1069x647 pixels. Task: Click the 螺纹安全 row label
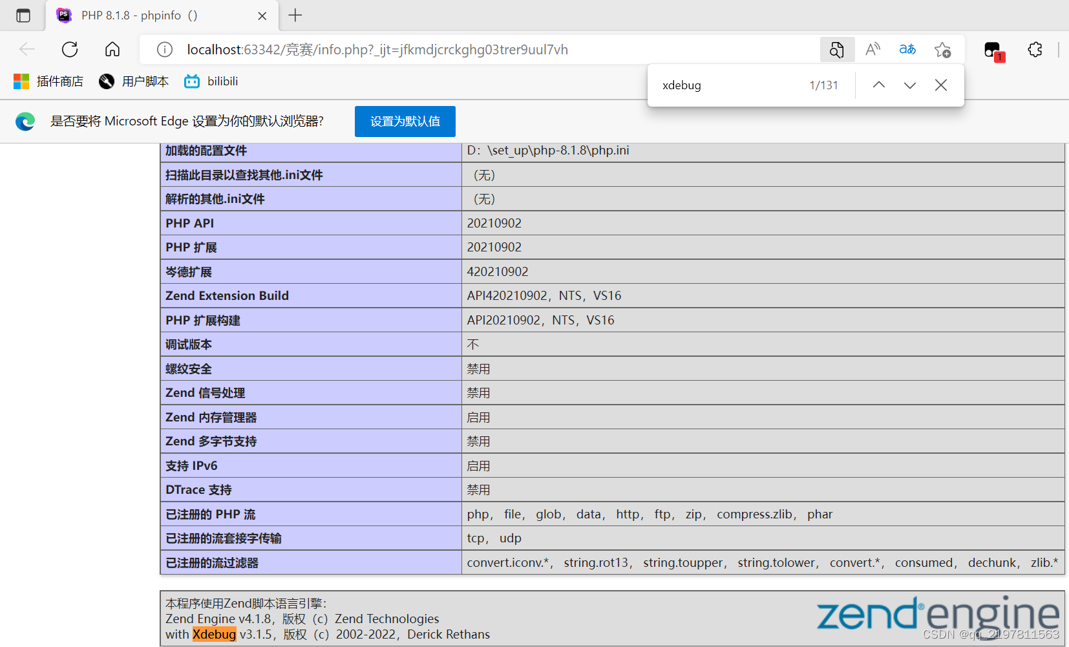(189, 369)
